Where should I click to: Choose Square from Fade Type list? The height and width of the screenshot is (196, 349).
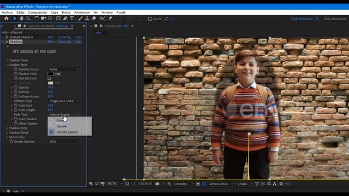69,126
